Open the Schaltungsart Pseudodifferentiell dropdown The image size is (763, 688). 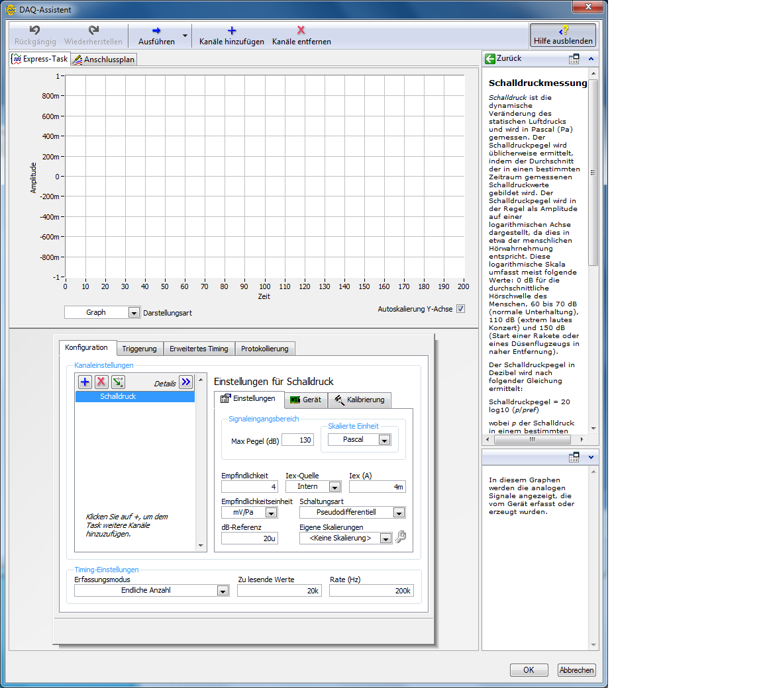click(x=399, y=513)
